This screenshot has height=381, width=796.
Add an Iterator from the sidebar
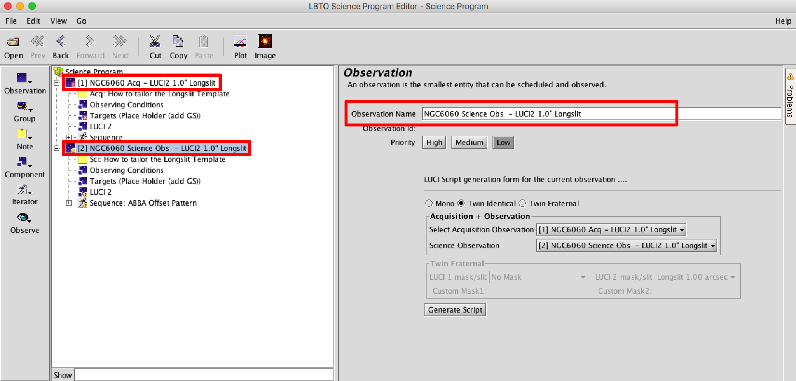coord(24,195)
